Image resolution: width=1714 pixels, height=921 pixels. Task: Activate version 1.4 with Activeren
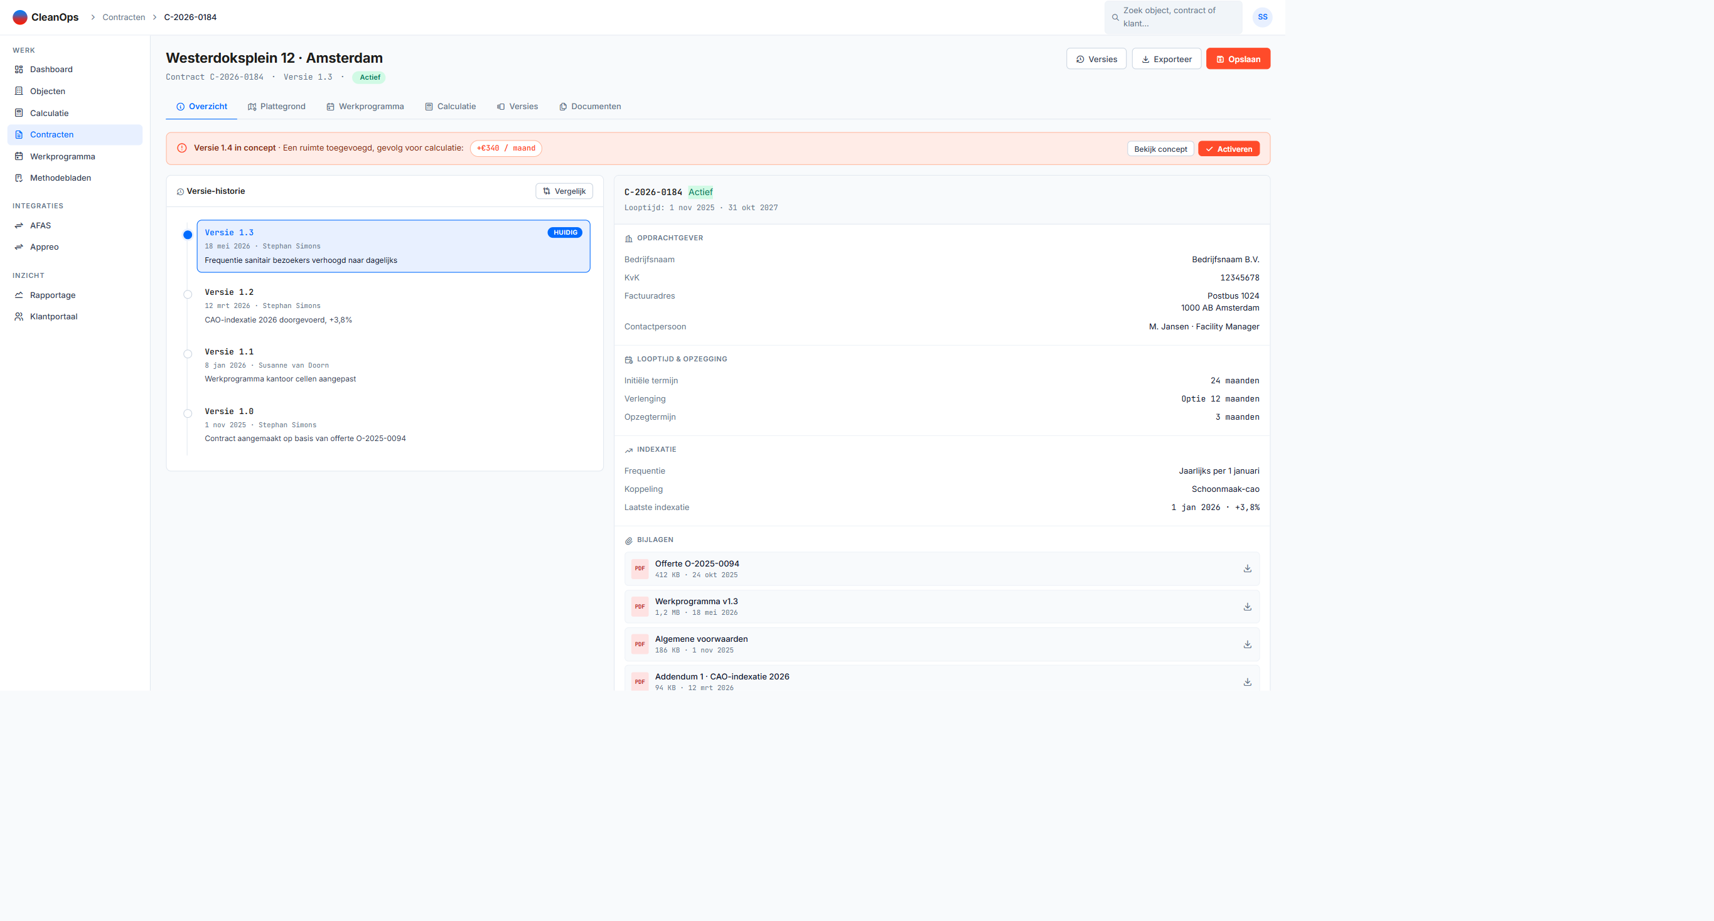click(x=1228, y=149)
